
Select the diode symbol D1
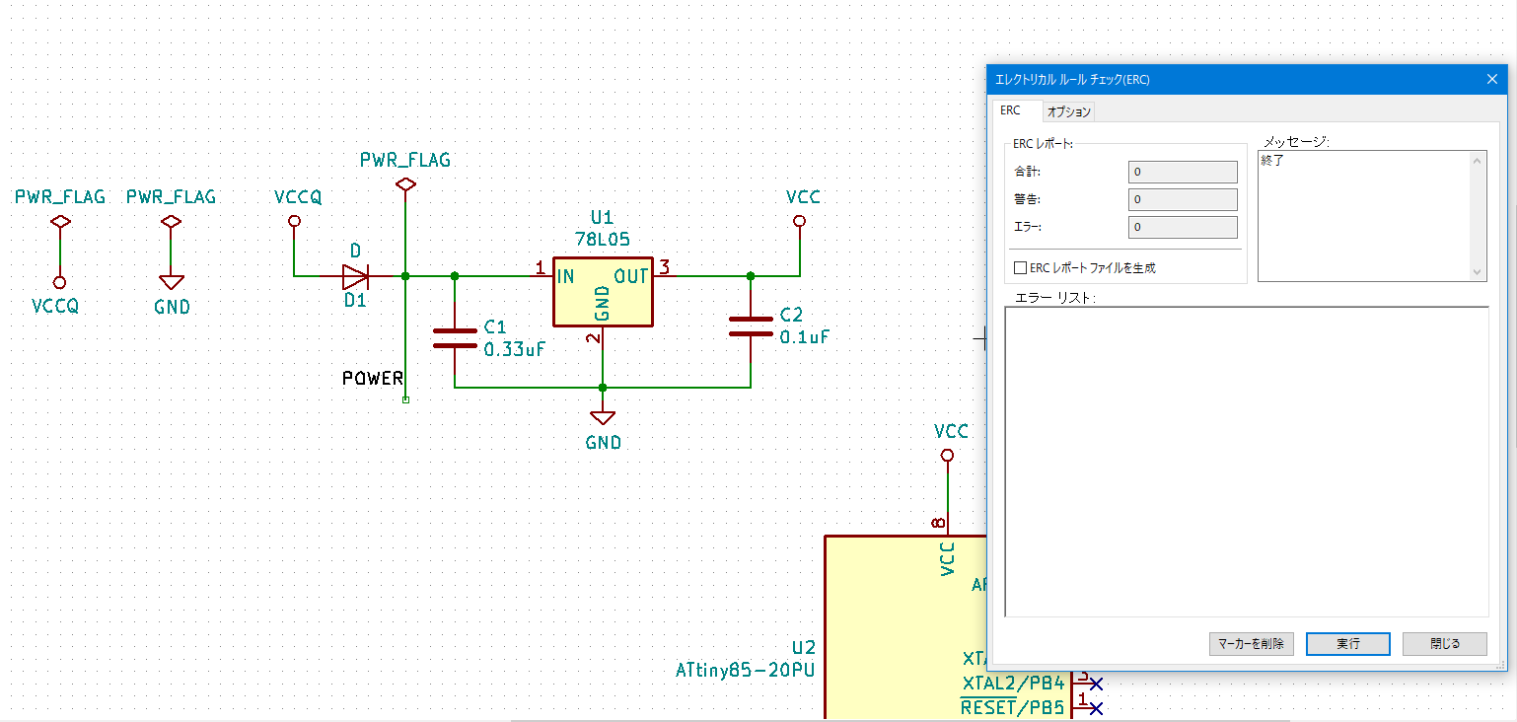[x=355, y=275]
